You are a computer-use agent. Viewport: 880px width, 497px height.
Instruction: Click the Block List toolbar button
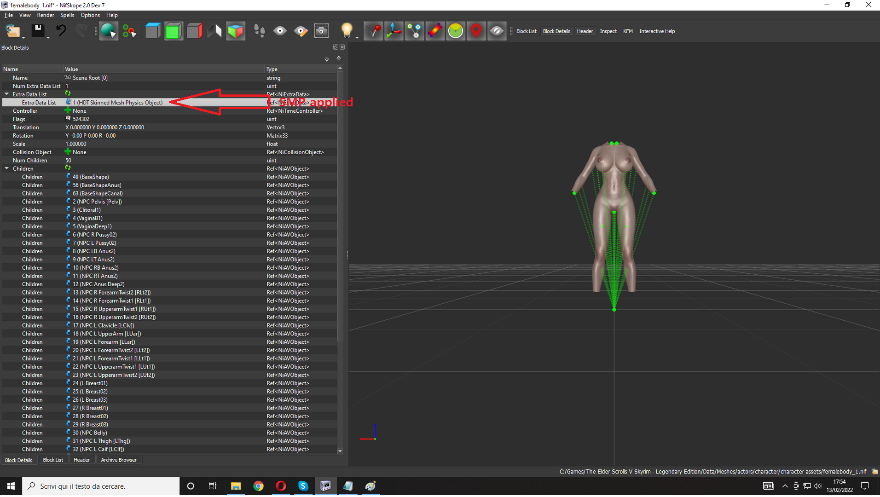tap(526, 31)
